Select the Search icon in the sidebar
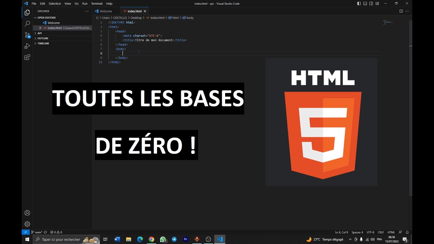 tap(27, 23)
